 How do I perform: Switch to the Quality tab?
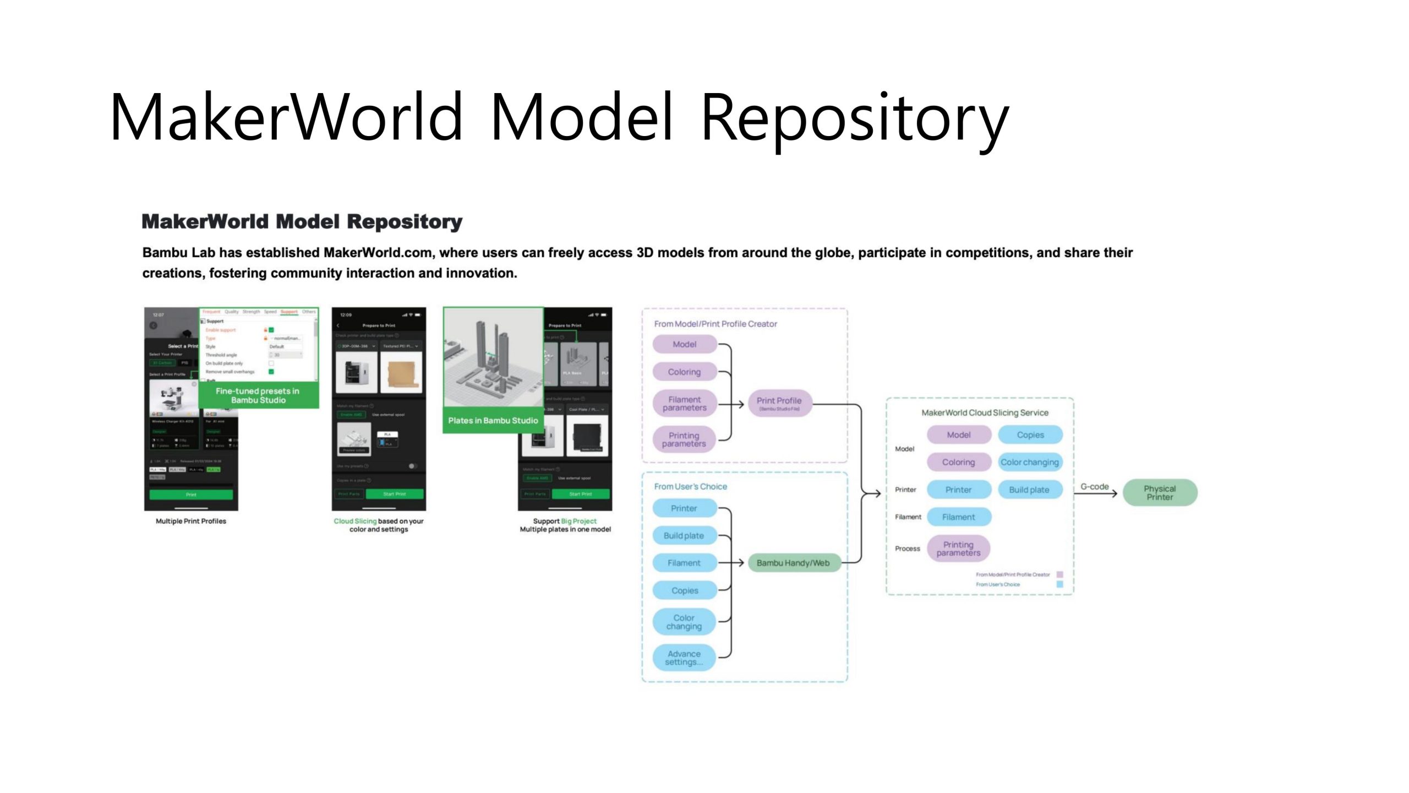pyautogui.click(x=232, y=312)
